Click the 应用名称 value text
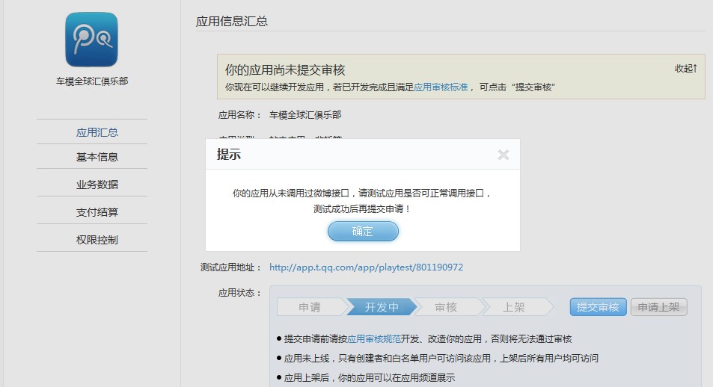Viewport: 713px width, 387px height. [x=305, y=115]
